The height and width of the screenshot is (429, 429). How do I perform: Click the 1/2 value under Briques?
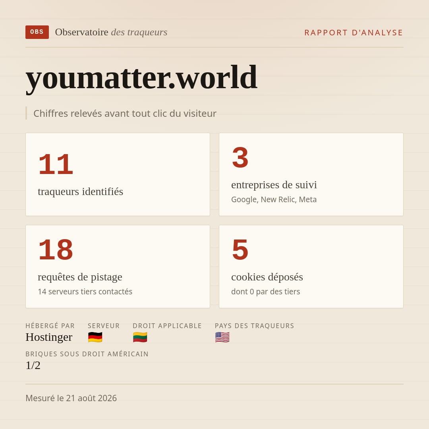coord(33,365)
